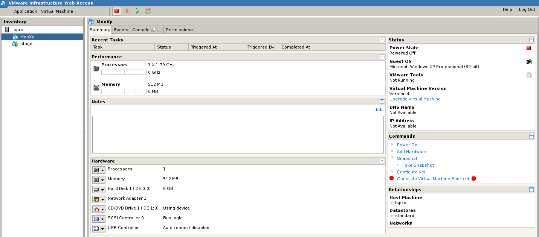539x237 pixels.
Task: Open the Memory hardware dropdown
Action: click(x=99, y=180)
